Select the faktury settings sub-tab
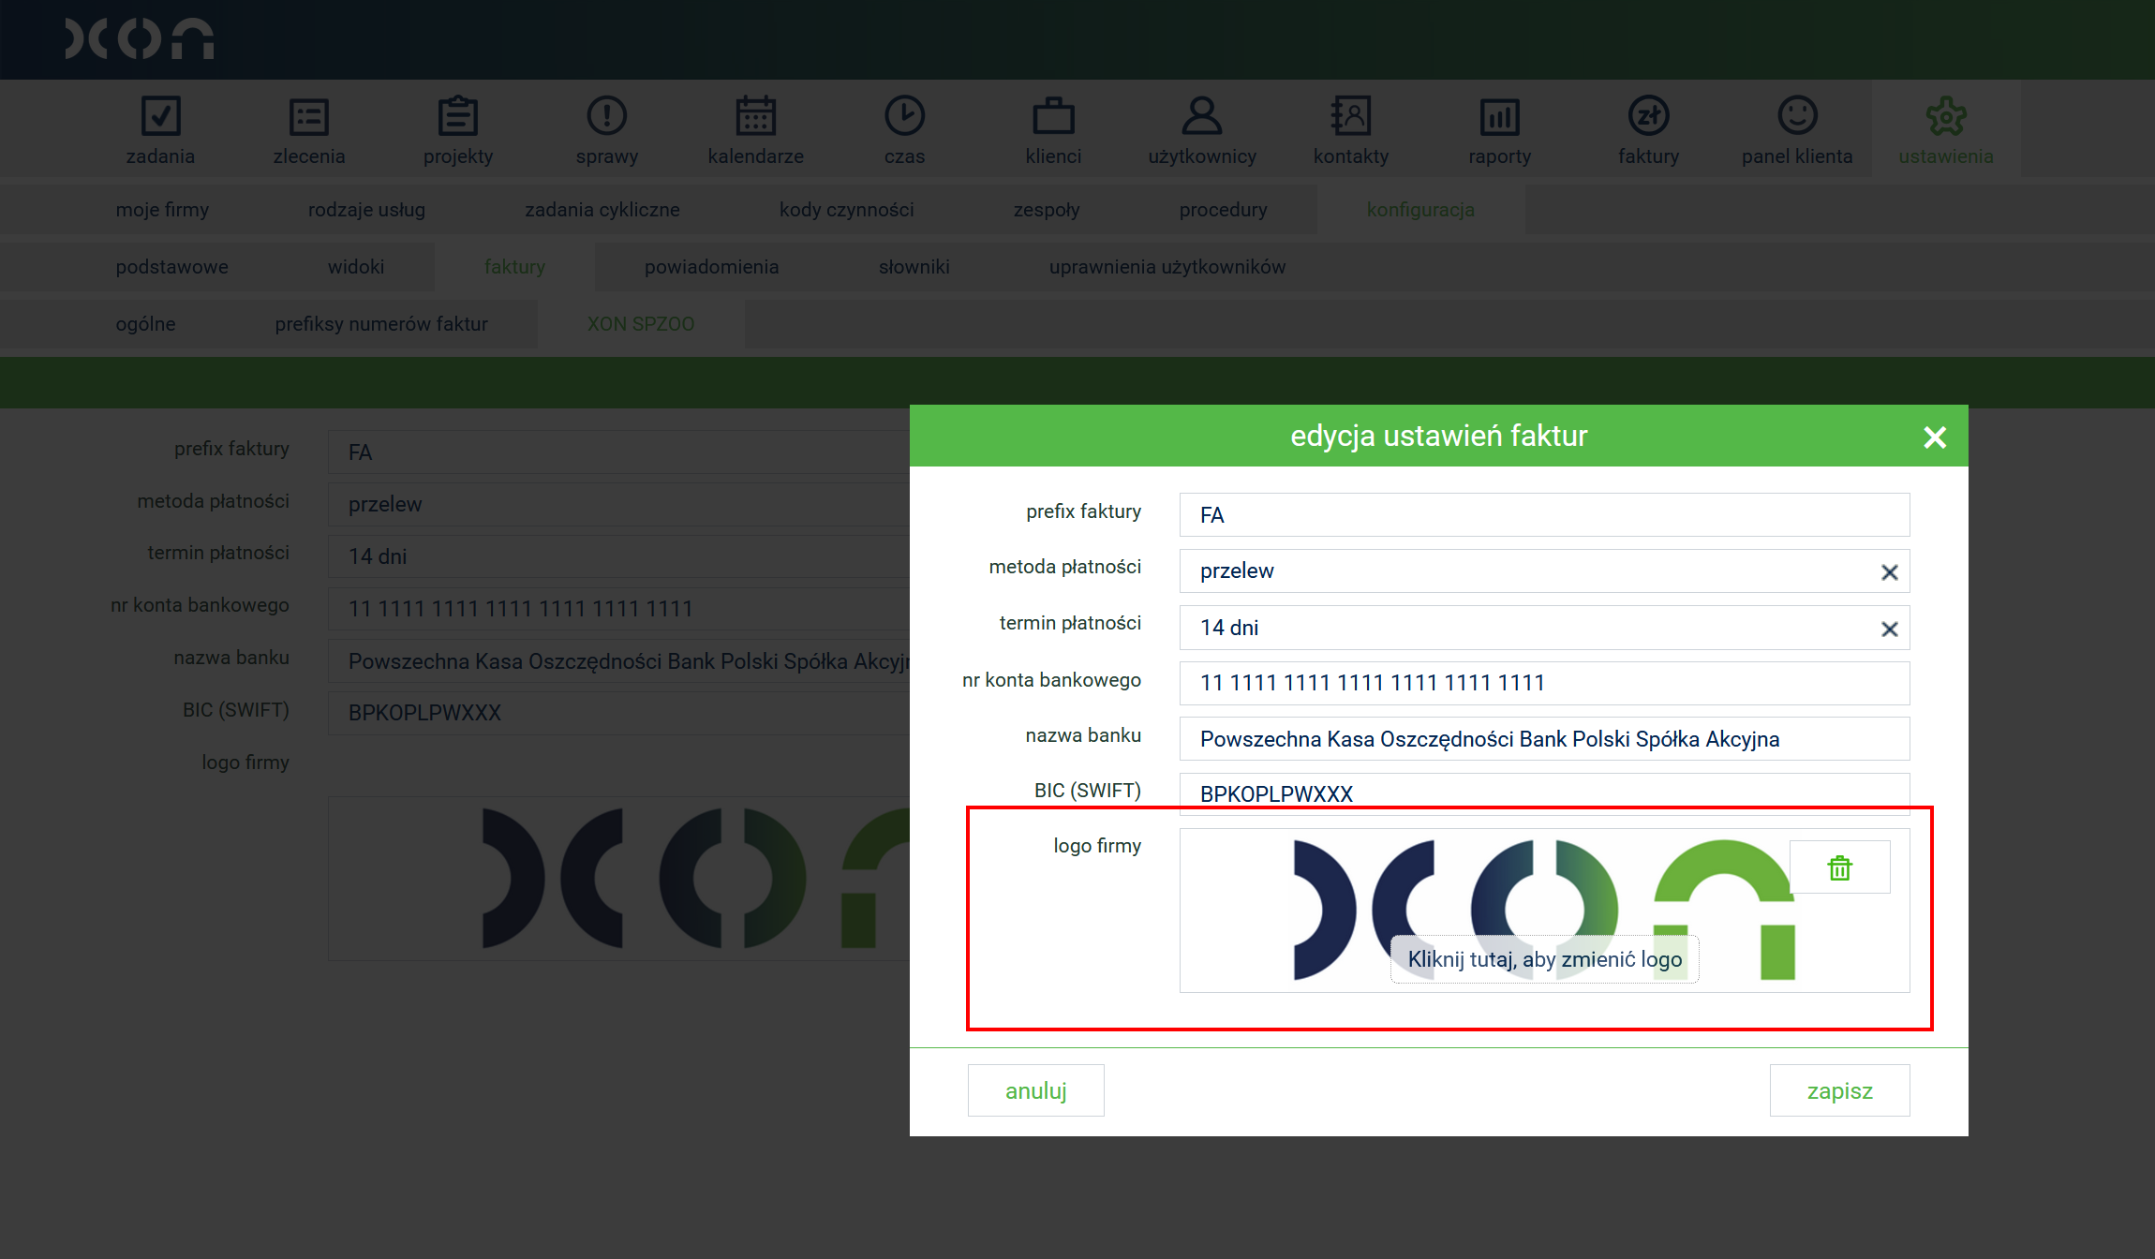2155x1259 pixels. (x=514, y=267)
